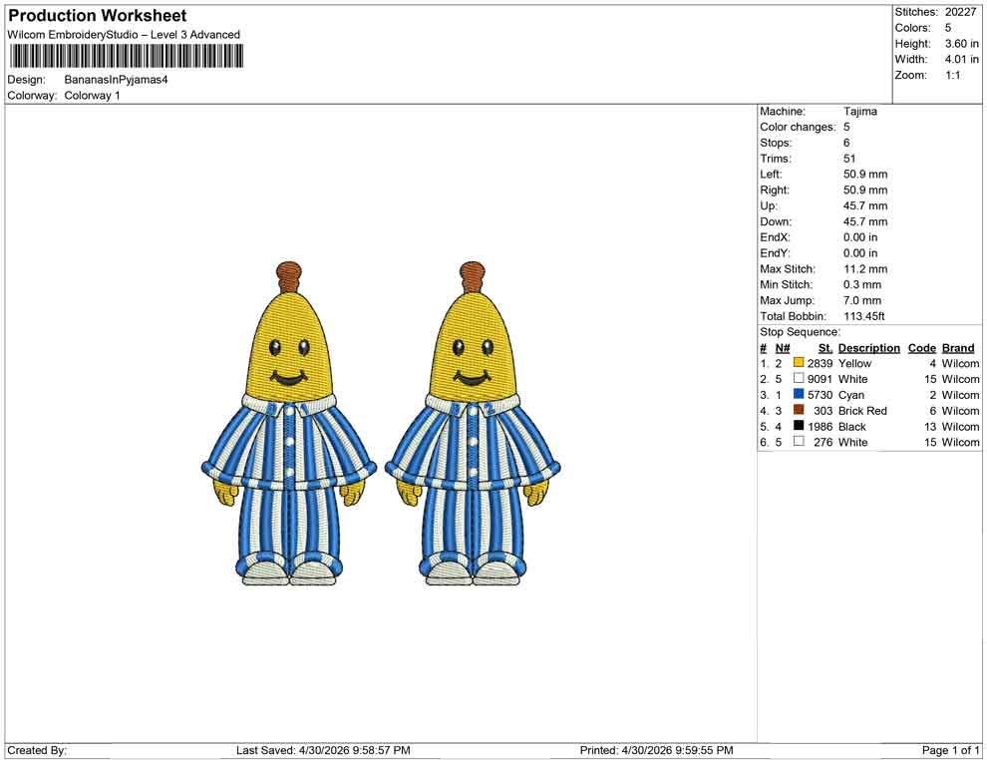
Task: Click the Up value '45.7 mm'
Action: [865, 205]
